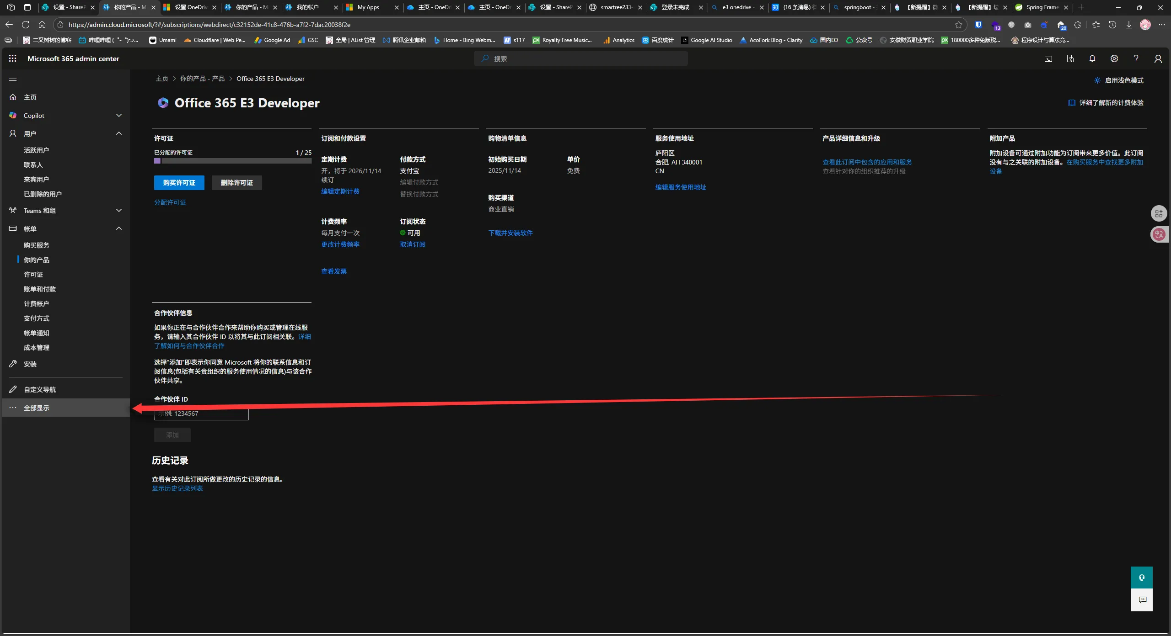The height and width of the screenshot is (636, 1171).
Task: Collapse the 用户 navigation section
Action: coord(118,133)
